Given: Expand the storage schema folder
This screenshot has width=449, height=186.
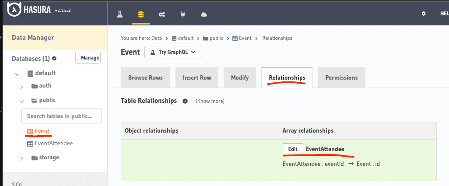Looking at the screenshot, I should point(22,158).
